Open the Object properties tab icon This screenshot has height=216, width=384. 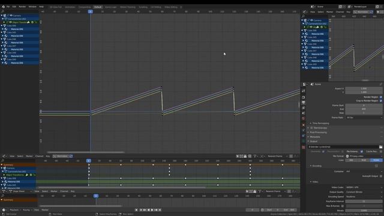[x=304, y=125]
